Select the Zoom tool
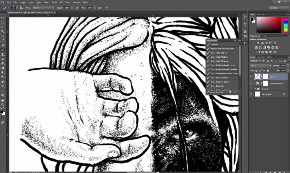 tap(3, 105)
